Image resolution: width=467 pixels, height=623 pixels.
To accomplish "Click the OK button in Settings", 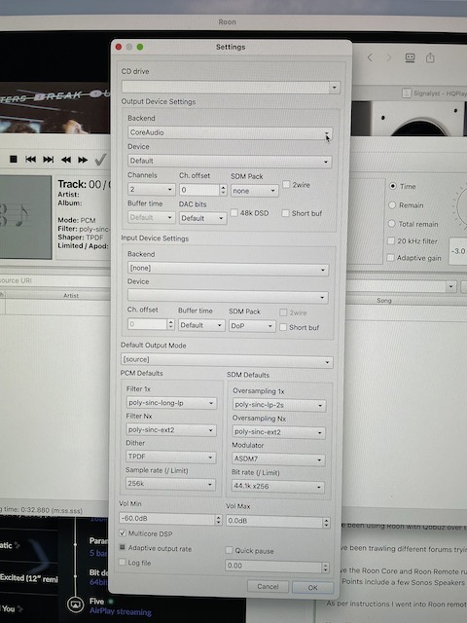I will (x=312, y=587).
